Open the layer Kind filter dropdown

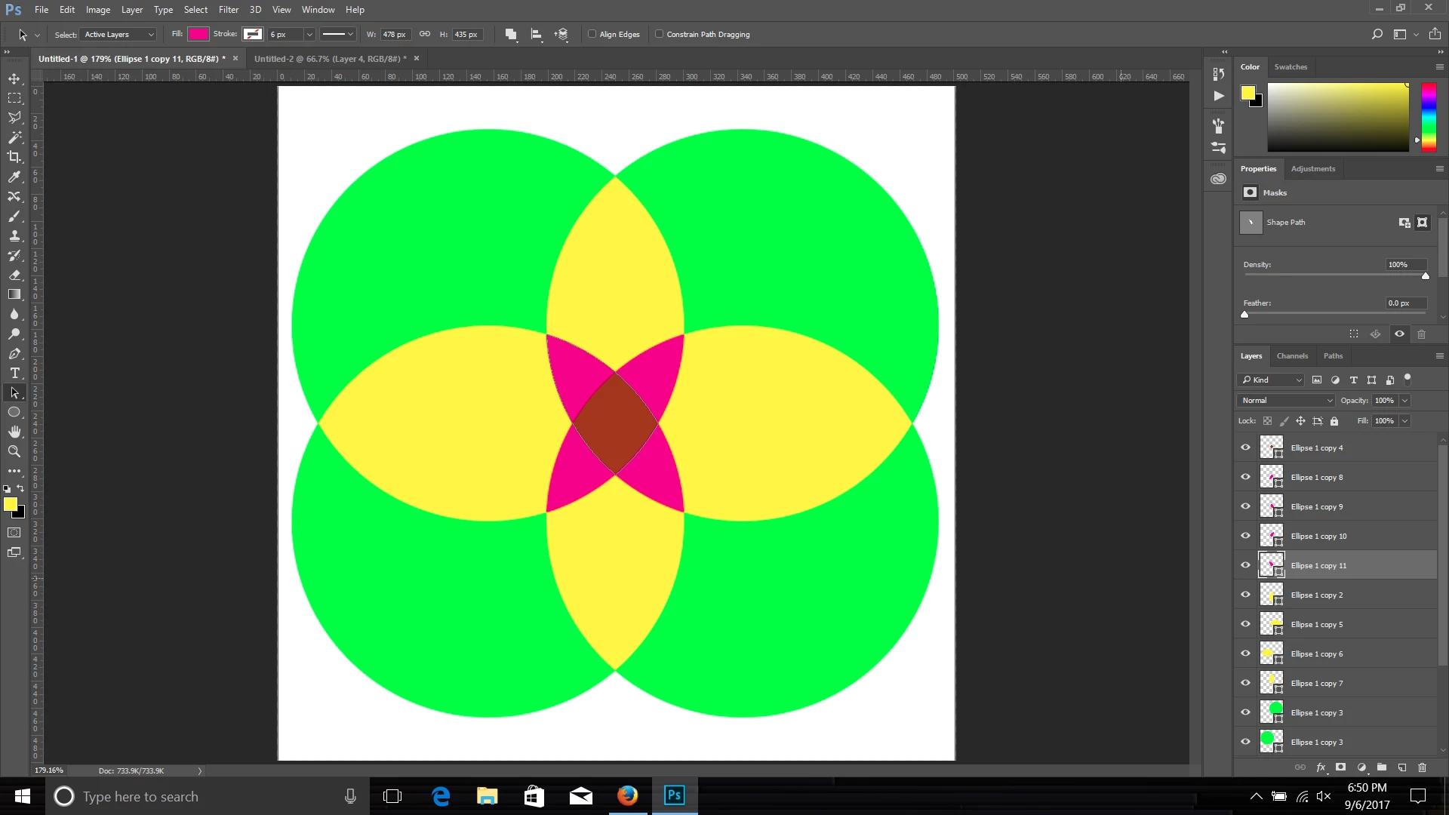coord(1270,380)
